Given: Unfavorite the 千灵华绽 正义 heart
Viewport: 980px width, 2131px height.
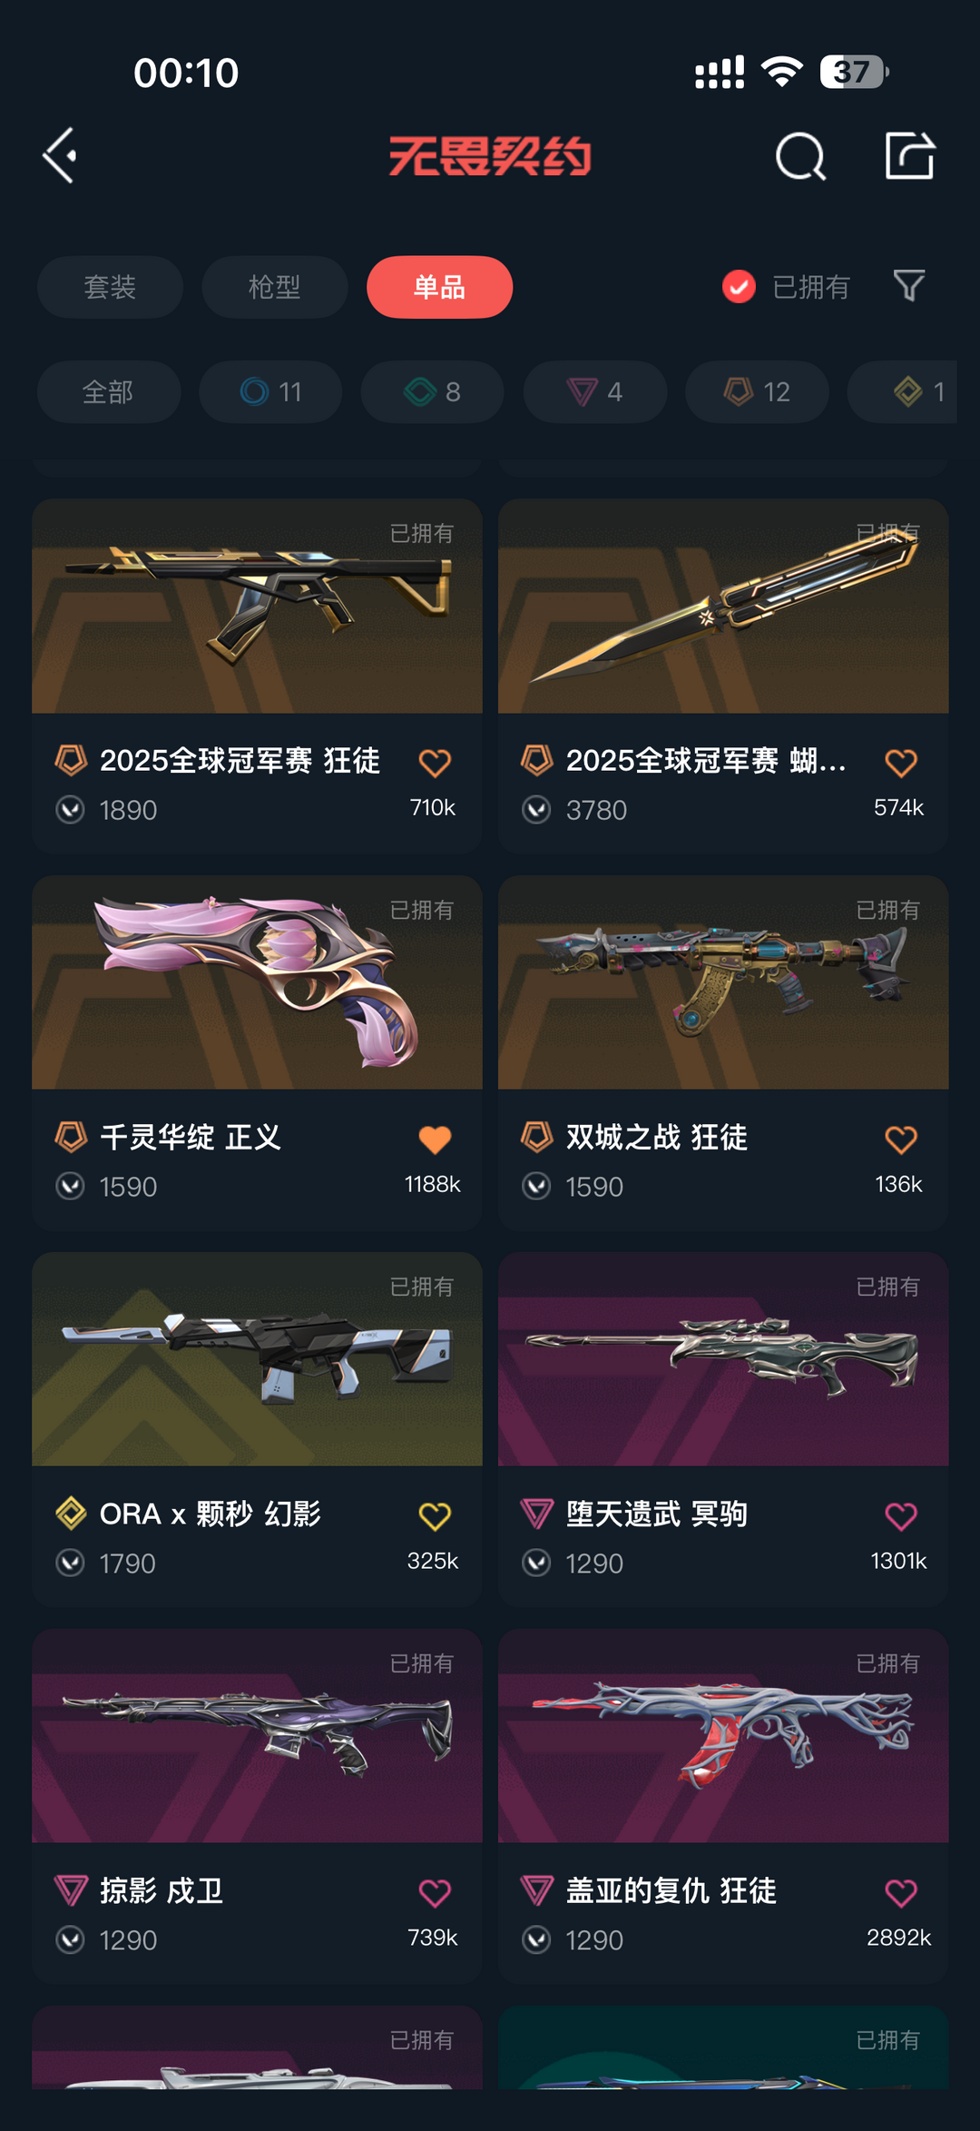Looking at the screenshot, I should 435,1139.
